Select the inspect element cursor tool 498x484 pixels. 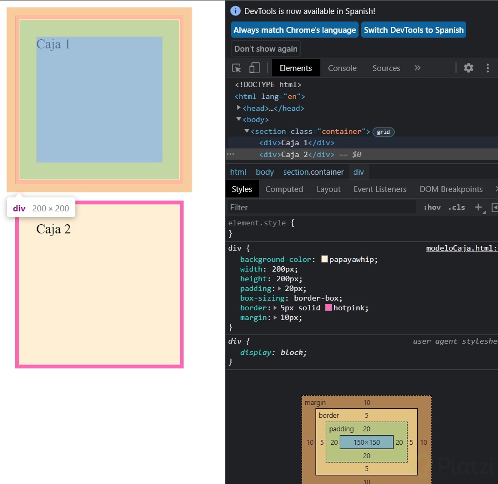pyautogui.click(x=235, y=68)
